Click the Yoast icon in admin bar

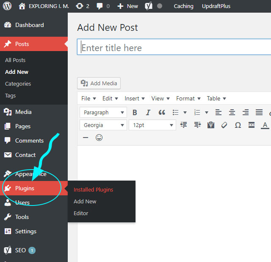pyautogui.click(x=149, y=6)
